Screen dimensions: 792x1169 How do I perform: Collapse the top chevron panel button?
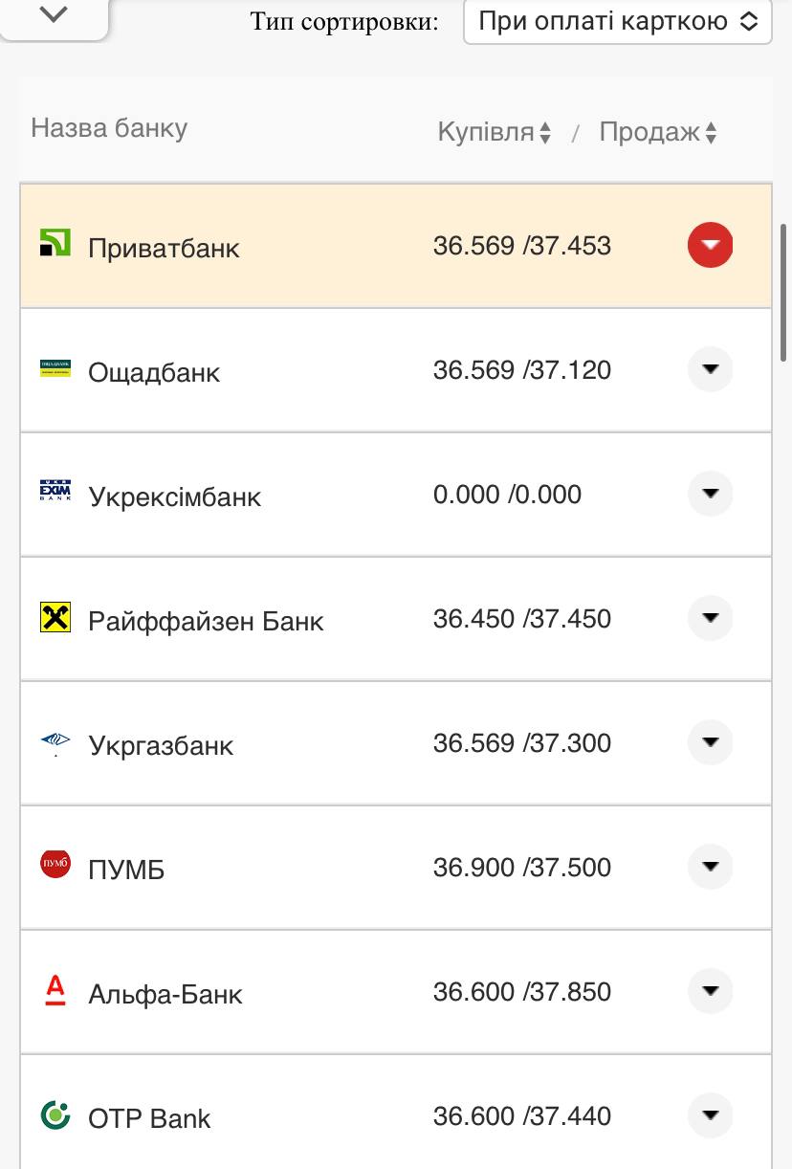pyautogui.click(x=54, y=15)
